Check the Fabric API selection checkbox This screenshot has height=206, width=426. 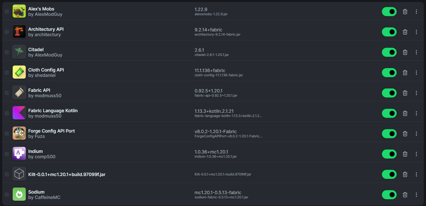coord(6,93)
